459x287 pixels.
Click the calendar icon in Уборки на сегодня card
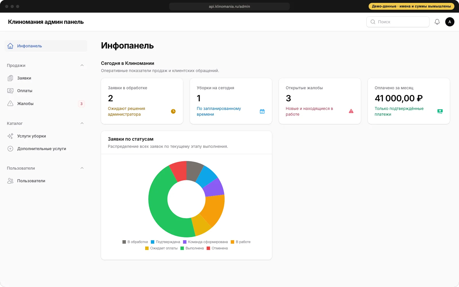[262, 111]
